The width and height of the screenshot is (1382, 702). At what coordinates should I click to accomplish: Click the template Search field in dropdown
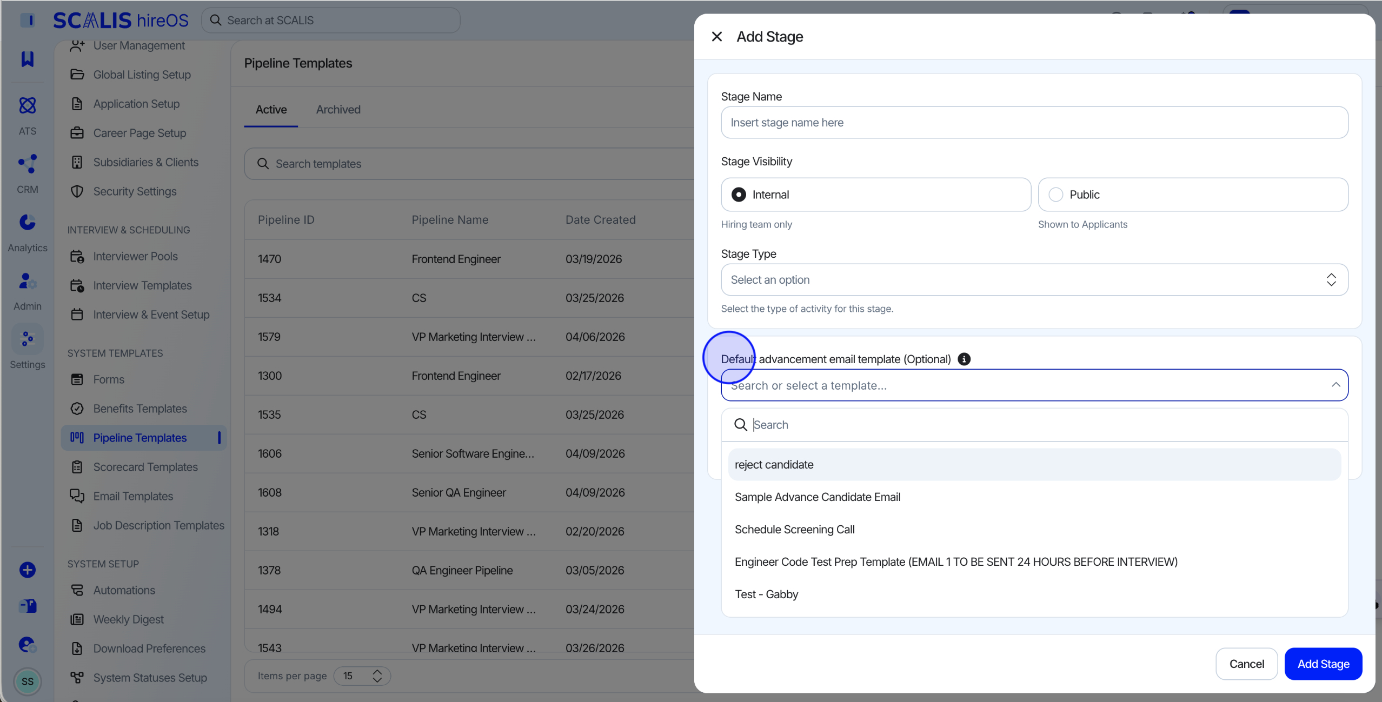coord(1034,425)
